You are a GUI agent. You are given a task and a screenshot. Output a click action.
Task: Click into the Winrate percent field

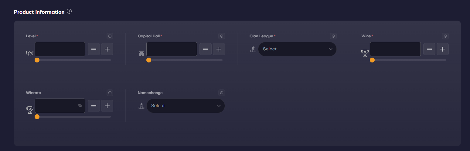click(x=56, y=106)
